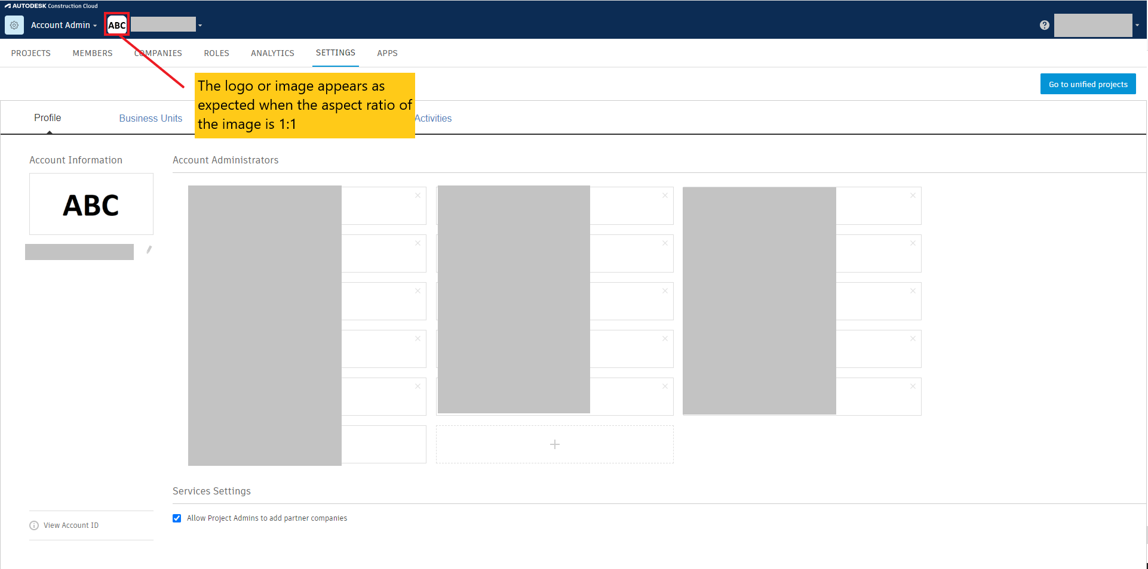Click the ABC account logo thumbnail
Screen dimensions: 1148x569
(x=91, y=204)
